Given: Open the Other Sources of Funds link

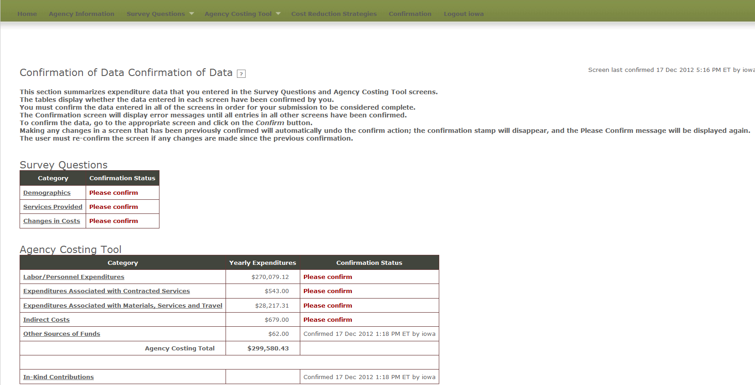Looking at the screenshot, I should (62, 334).
